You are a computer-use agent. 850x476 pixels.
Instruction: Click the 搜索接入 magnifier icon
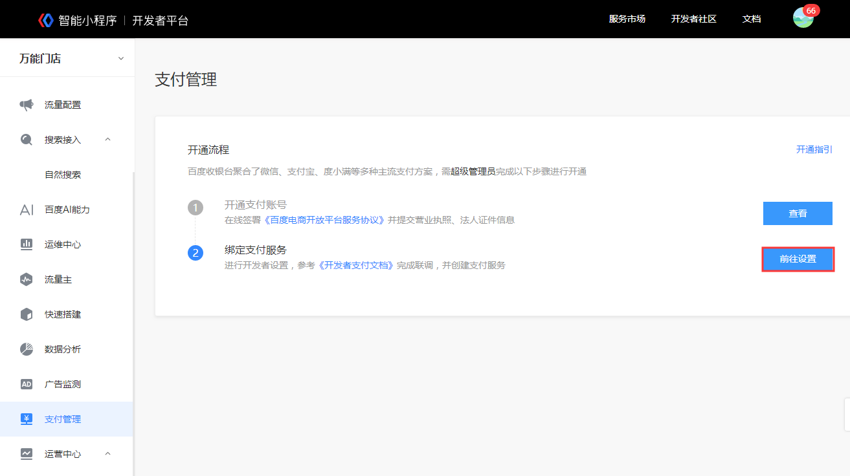tap(27, 140)
